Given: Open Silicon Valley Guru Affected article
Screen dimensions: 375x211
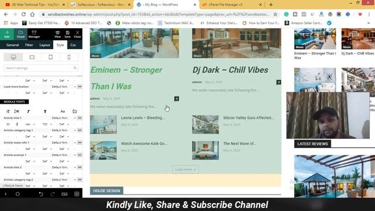Looking at the screenshot, I should 248,118.
